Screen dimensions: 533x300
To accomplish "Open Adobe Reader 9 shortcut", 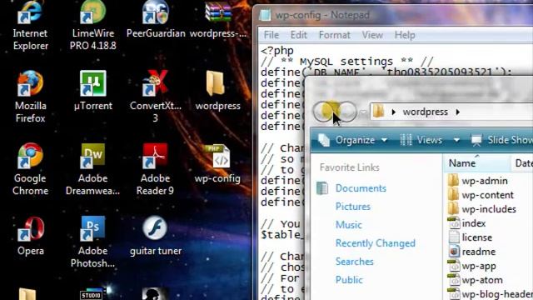I will (155, 169).
